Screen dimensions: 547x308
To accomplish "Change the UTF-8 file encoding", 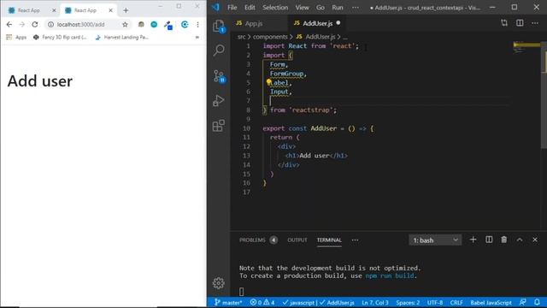I will [x=435, y=302].
